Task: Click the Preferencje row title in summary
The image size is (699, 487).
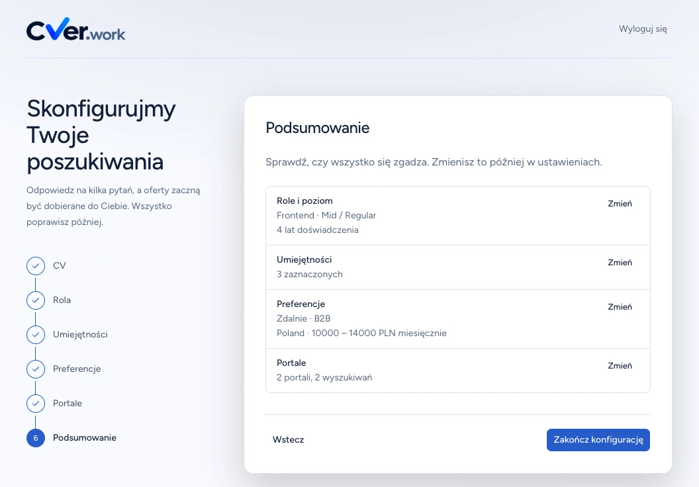Action: coord(301,304)
